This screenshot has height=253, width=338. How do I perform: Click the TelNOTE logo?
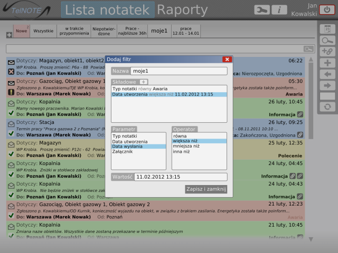27,10
